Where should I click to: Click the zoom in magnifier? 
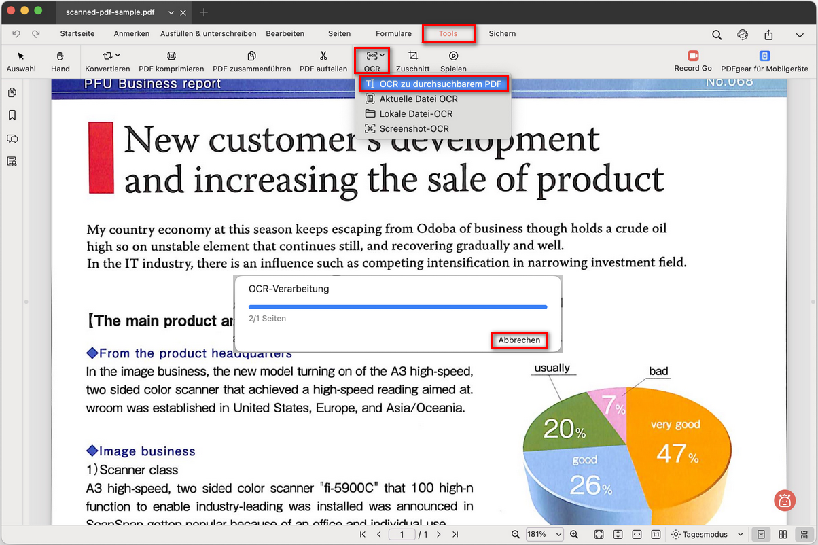[x=574, y=535]
